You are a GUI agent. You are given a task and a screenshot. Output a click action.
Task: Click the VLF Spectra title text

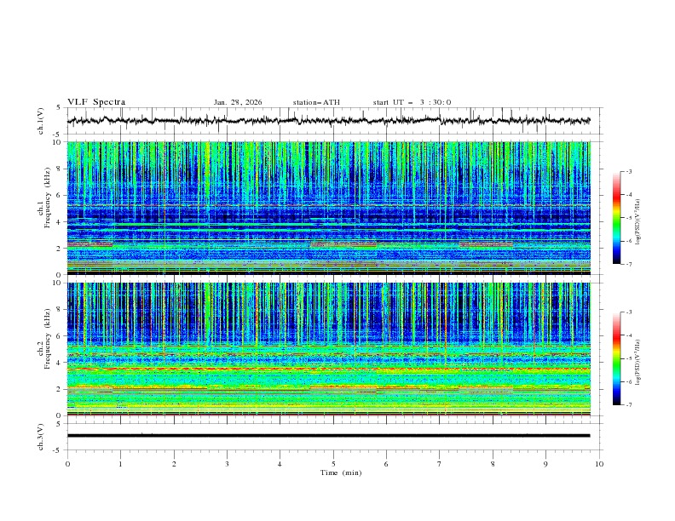96,102
